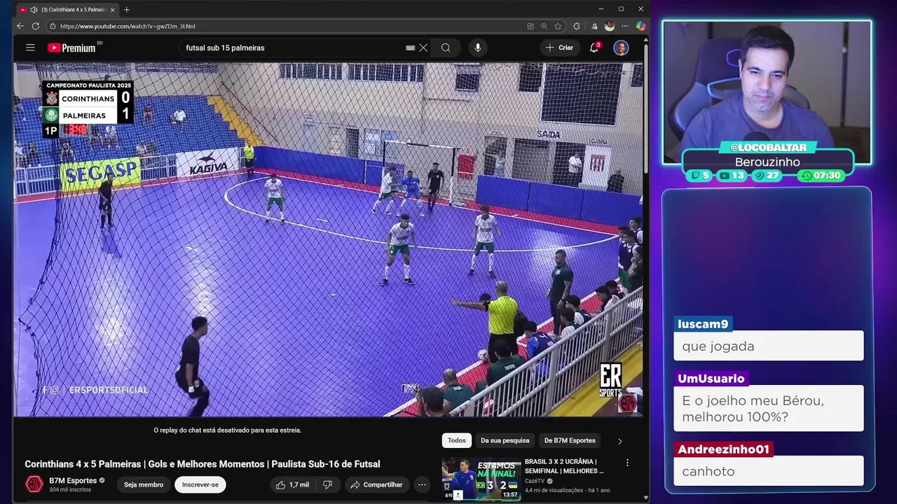Open browser profile avatar in toolbar

tap(609, 26)
